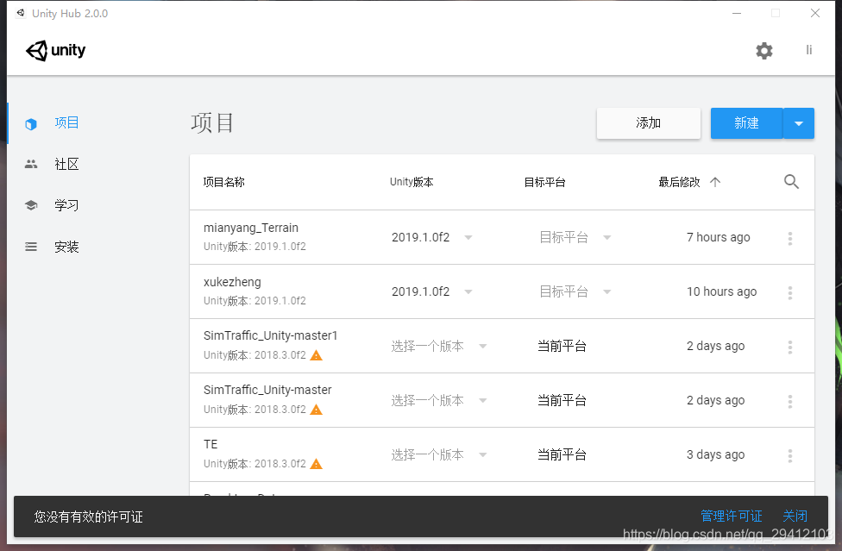Open the more options menu for SimTraffic_Unity-master
The width and height of the screenshot is (842, 551).
[790, 401]
